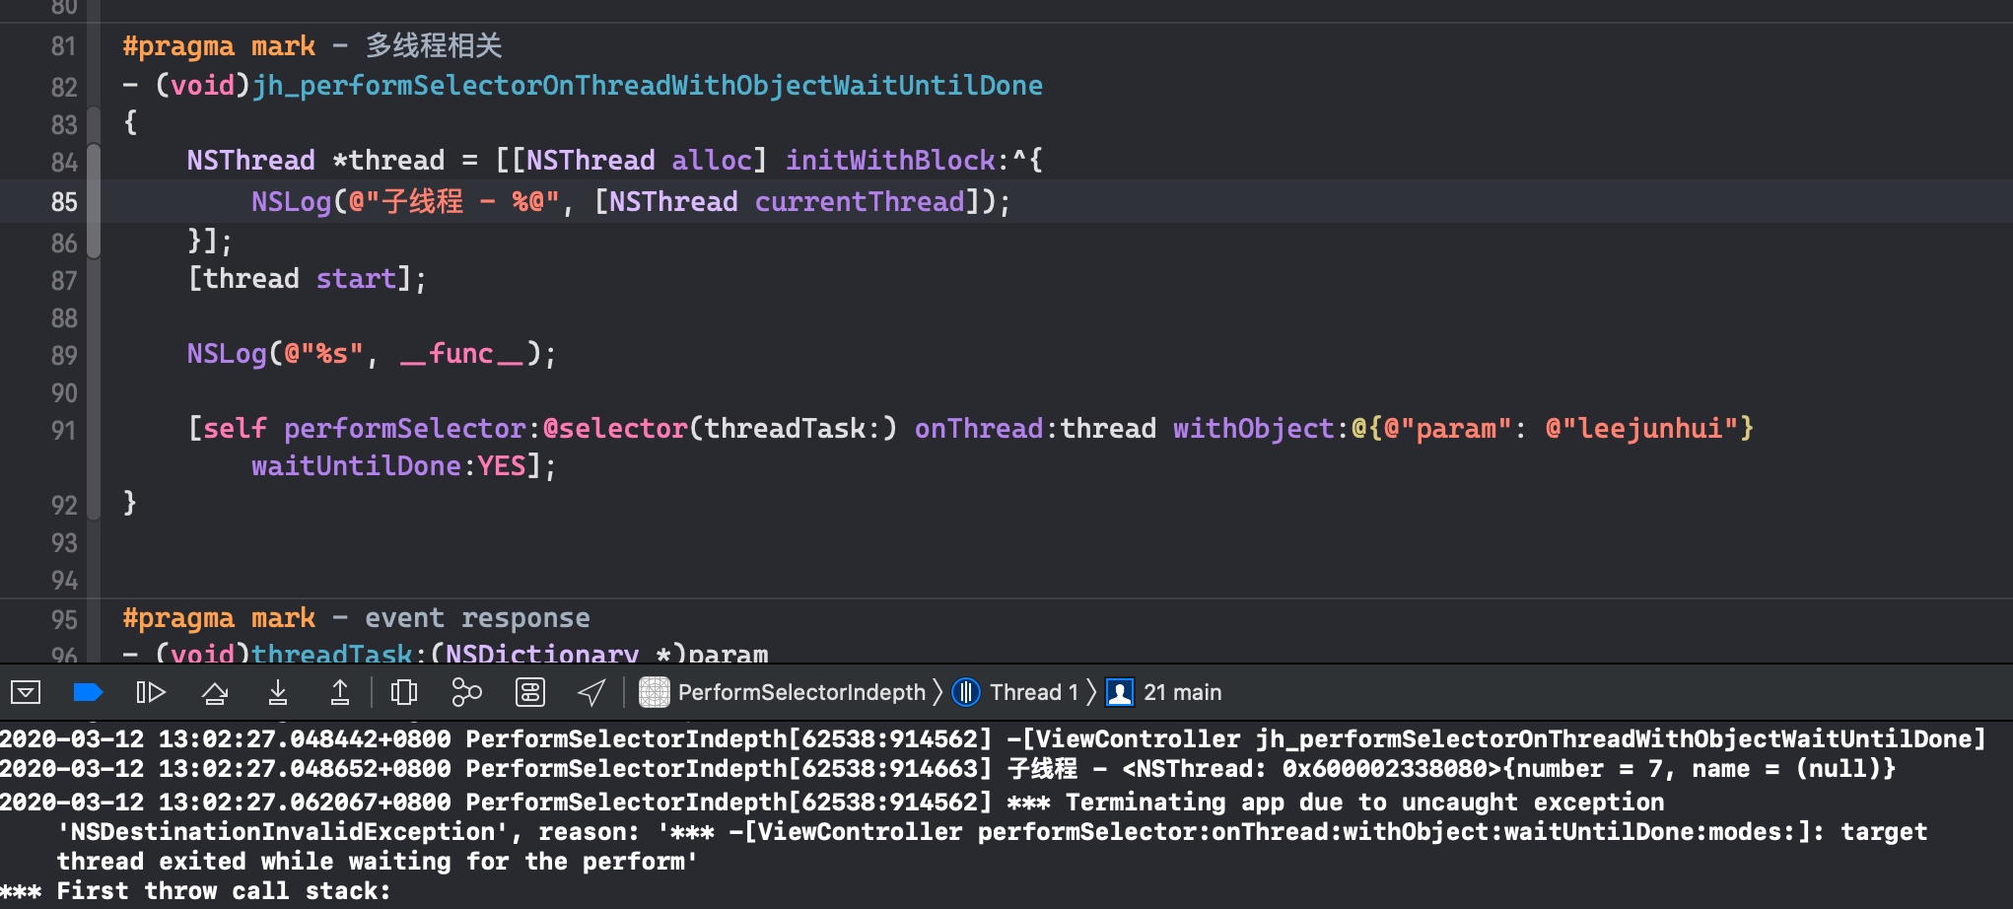Image resolution: width=2013 pixels, height=909 pixels.
Task: Open the Debug Memory Graph
Action: [x=466, y=692]
